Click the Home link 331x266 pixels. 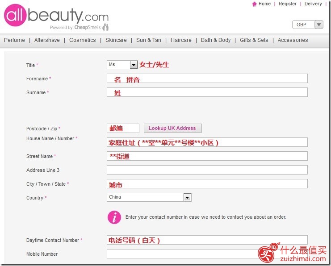tap(264, 4)
